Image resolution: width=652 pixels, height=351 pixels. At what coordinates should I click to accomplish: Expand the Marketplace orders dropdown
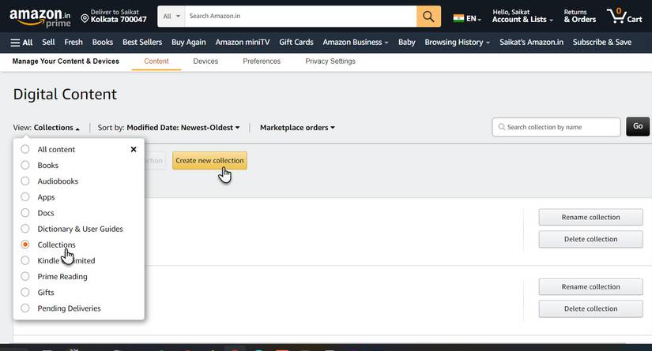point(297,128)
